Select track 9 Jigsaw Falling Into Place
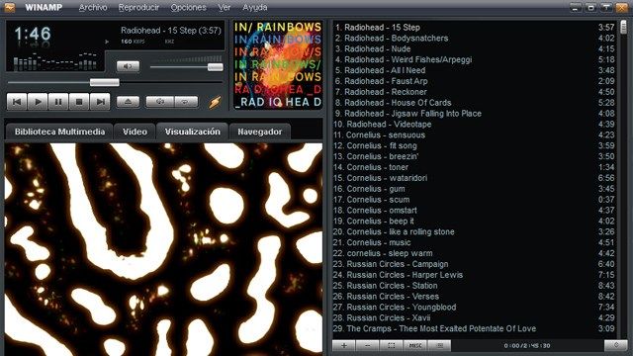The height and width of the screenshot is (356, 633). tap(475, 114)
